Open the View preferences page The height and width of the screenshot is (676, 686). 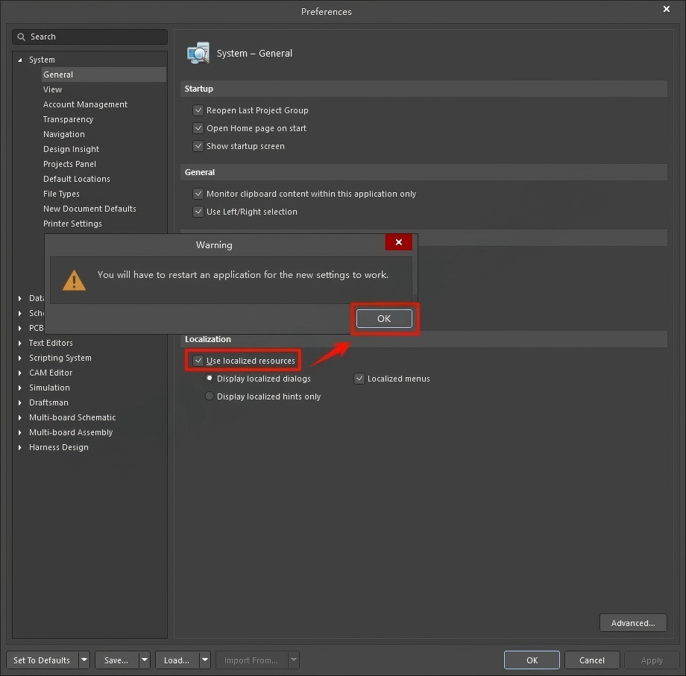click(x=52, y=89)
